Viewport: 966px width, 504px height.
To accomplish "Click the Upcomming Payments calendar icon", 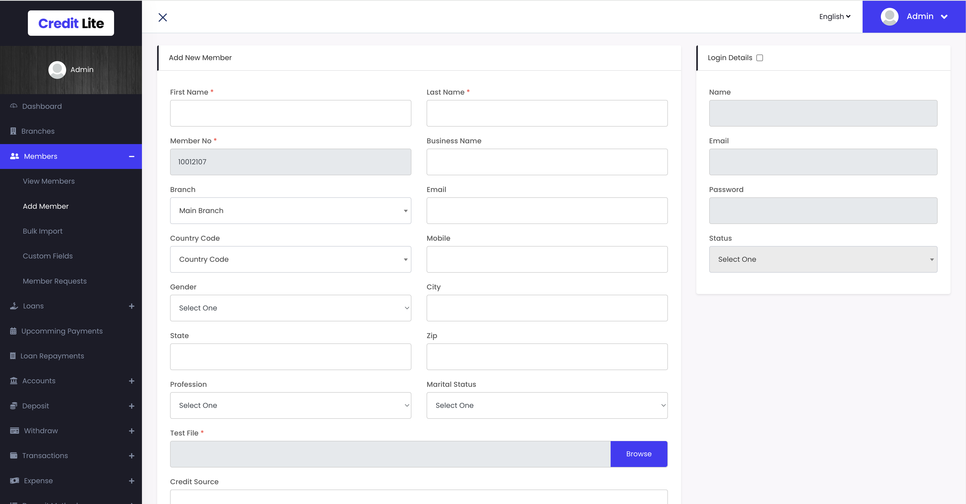I will pyautogui.click(x=13, y=331).
